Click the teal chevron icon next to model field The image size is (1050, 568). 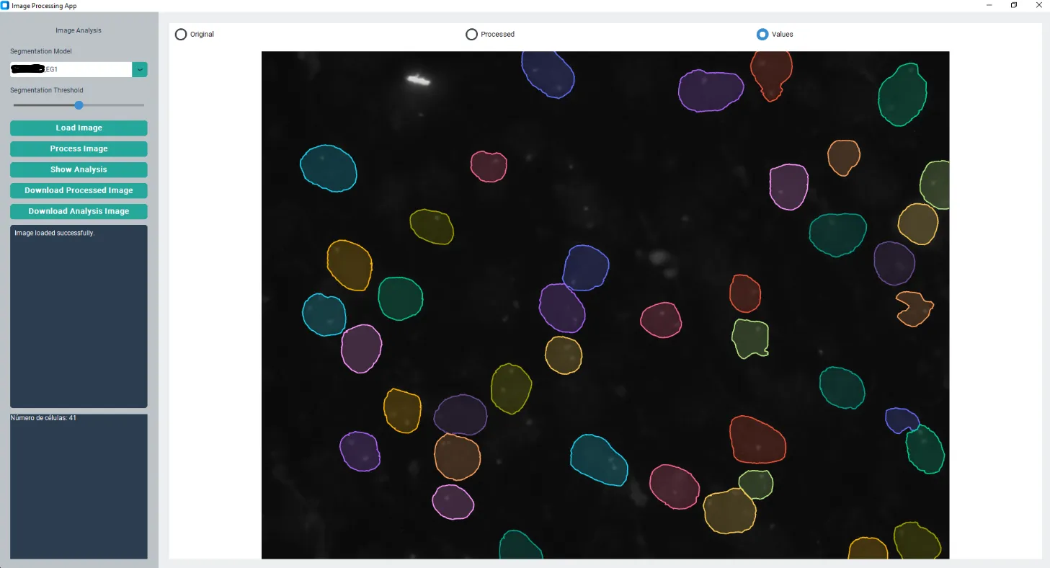[x=139, y=69]
